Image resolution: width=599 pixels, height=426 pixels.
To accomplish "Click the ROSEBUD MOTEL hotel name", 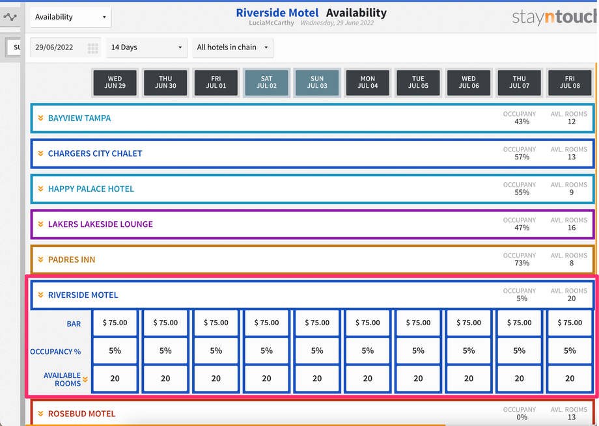I will 82,414.
